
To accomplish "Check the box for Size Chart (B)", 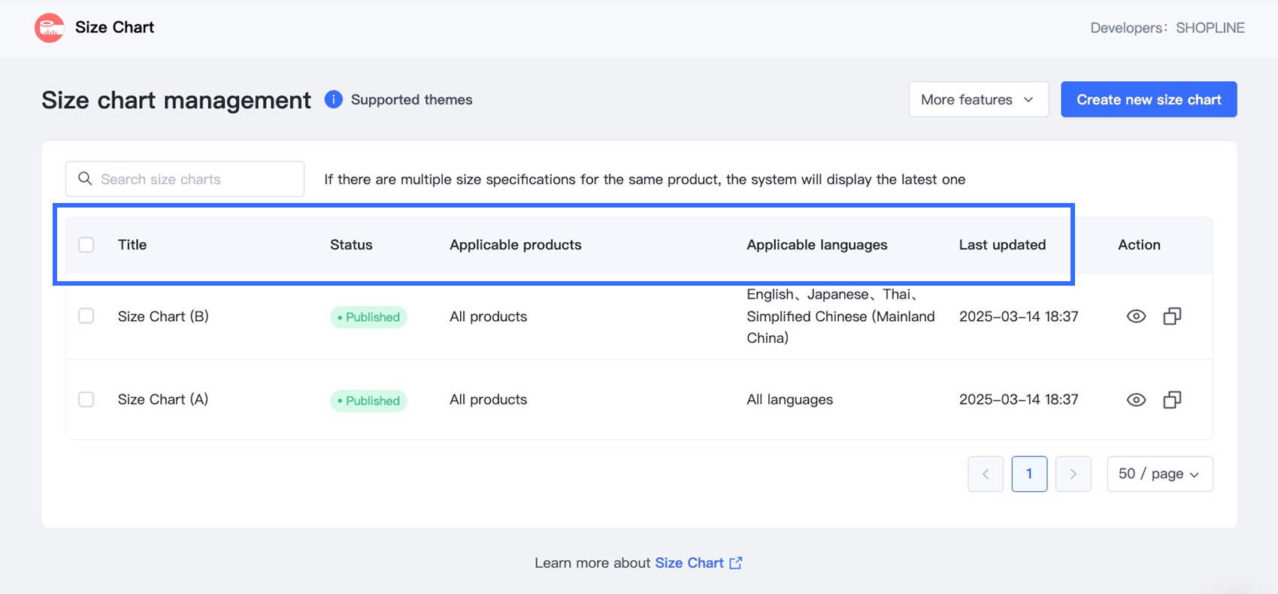I will pyautogui.click(x=86, y=316).
